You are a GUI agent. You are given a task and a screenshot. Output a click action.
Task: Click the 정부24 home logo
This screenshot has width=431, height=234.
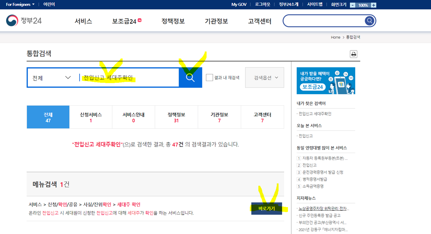24,20
